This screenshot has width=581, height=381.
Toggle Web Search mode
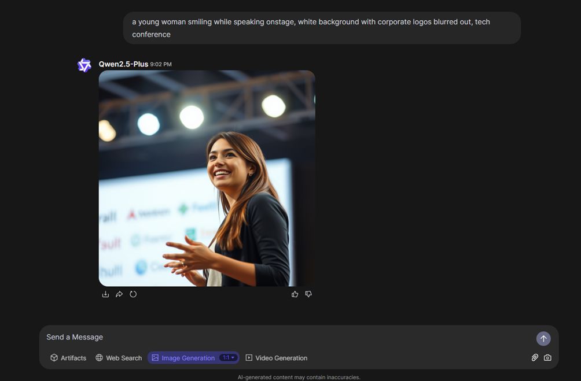point(119,358)
